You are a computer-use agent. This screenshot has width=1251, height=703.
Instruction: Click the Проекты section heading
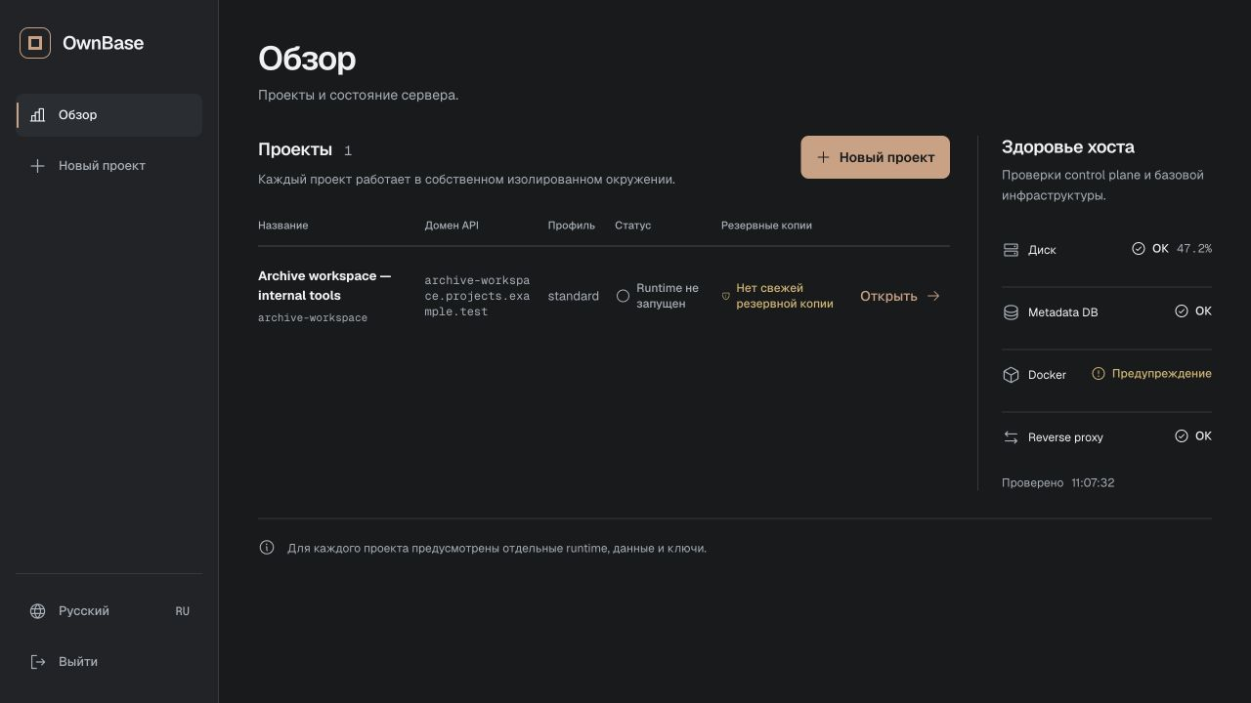click(x=295, y=149)
